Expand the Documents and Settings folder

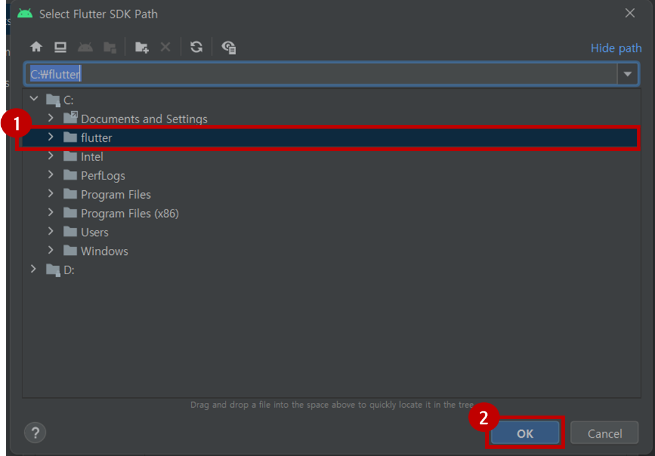tap(51, 118)
